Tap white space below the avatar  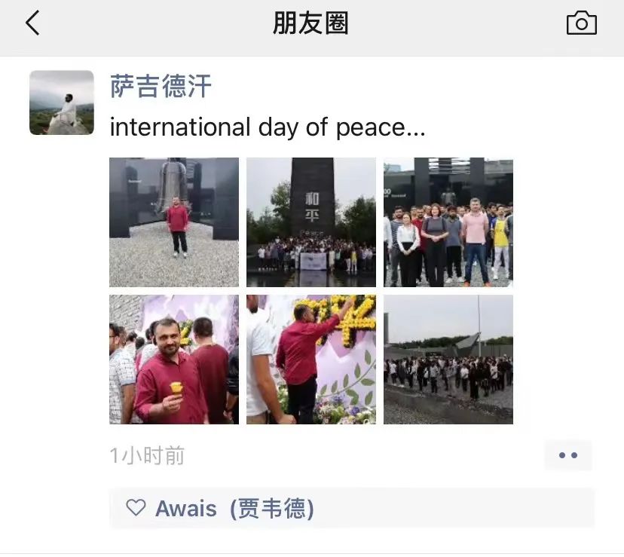[x=62, y=279]
